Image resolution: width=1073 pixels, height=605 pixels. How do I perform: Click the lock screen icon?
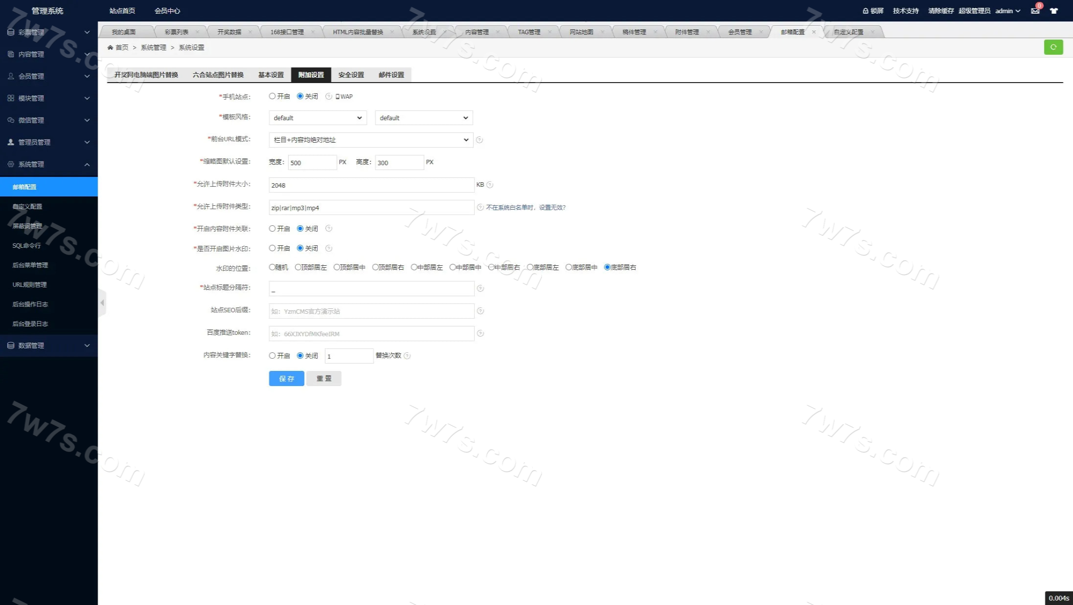865,11
